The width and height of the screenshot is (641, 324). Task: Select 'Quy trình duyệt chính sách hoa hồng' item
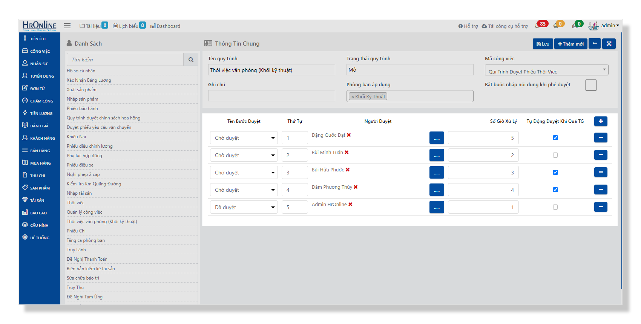point(103,118)
